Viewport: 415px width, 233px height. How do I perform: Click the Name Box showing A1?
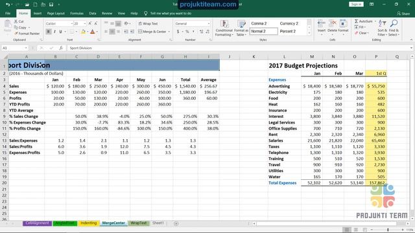point(15,48)
